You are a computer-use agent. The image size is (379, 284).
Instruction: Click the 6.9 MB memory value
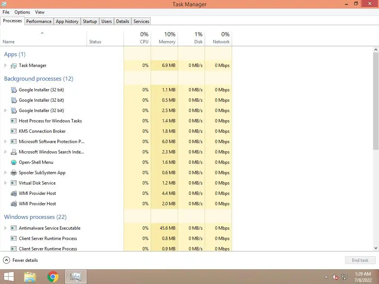(x=169, y=65)
